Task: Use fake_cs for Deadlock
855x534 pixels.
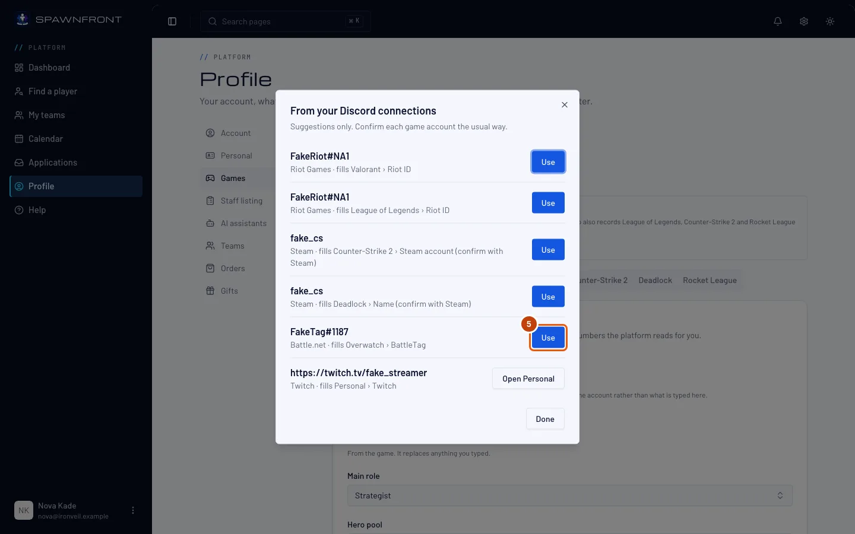Action: pyautogui.click(x=548, y=297)
